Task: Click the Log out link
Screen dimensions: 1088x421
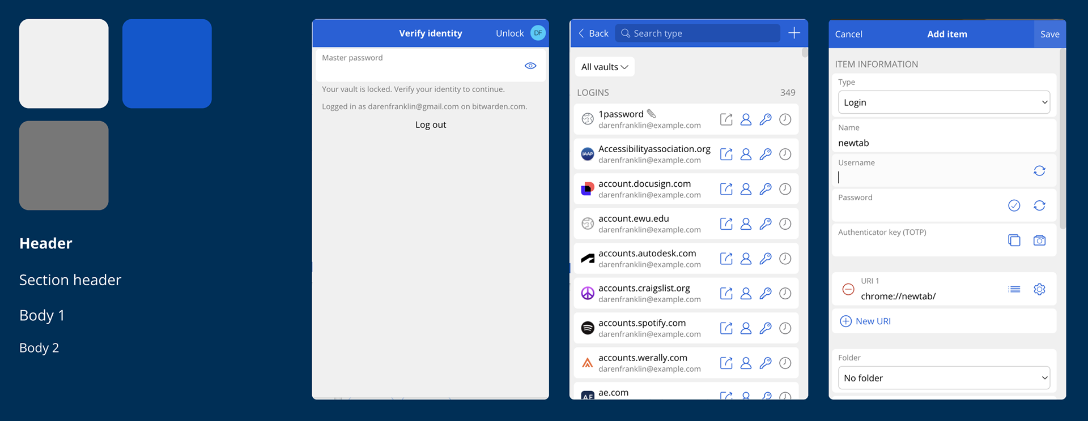Action: [431, 124]
